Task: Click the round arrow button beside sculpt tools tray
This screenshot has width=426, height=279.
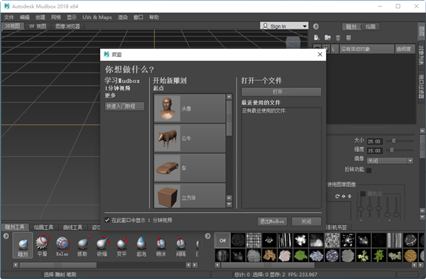Action: point(6,236)
